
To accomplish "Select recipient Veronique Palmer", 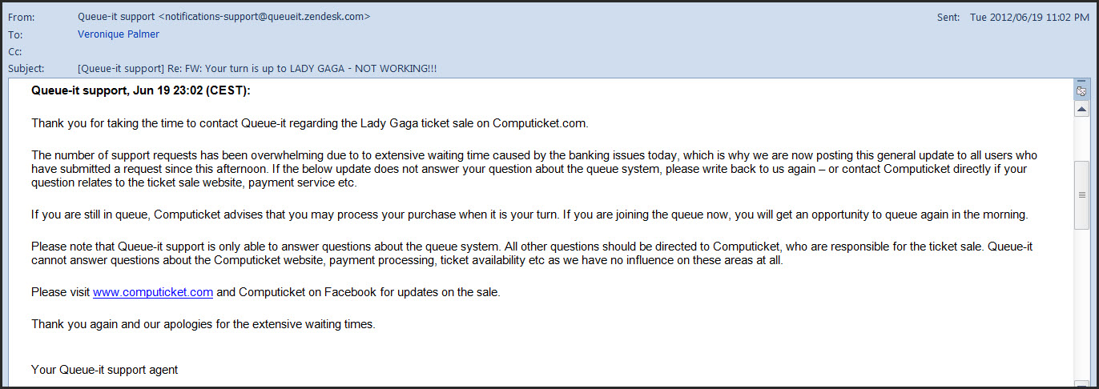I will (118, 34).
